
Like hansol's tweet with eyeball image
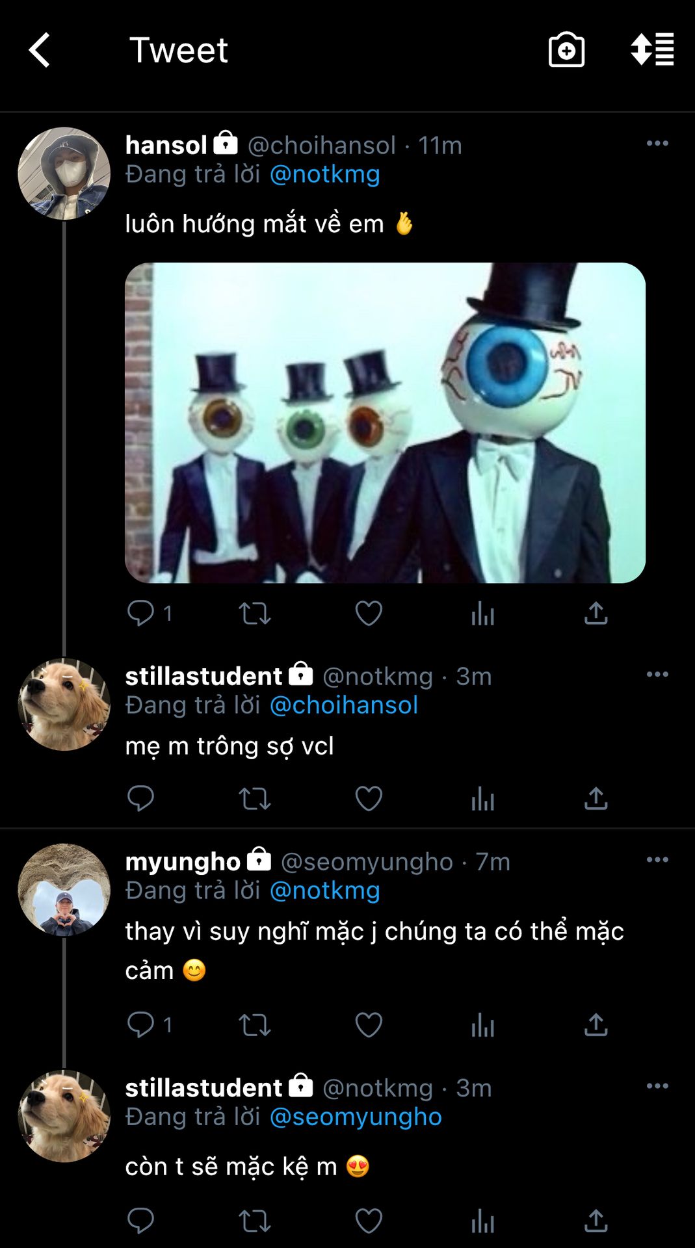click(369, 613)
